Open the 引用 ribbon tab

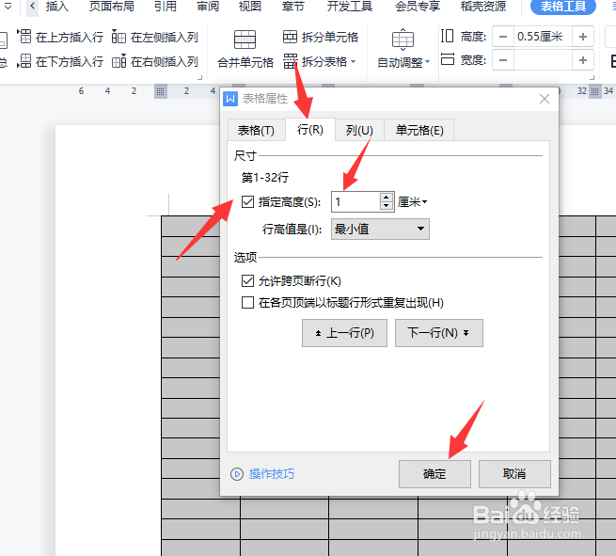tap(166, 7)
